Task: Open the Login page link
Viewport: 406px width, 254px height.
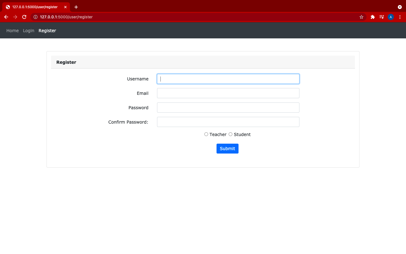Action: tap(28, 30)
